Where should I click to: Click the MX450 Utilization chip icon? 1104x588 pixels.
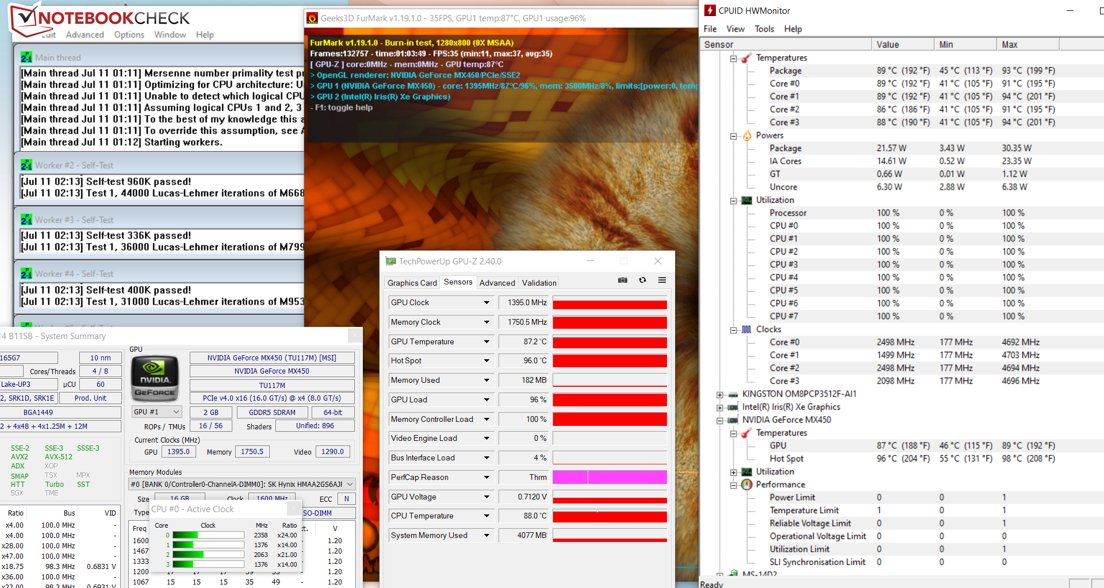747,472
